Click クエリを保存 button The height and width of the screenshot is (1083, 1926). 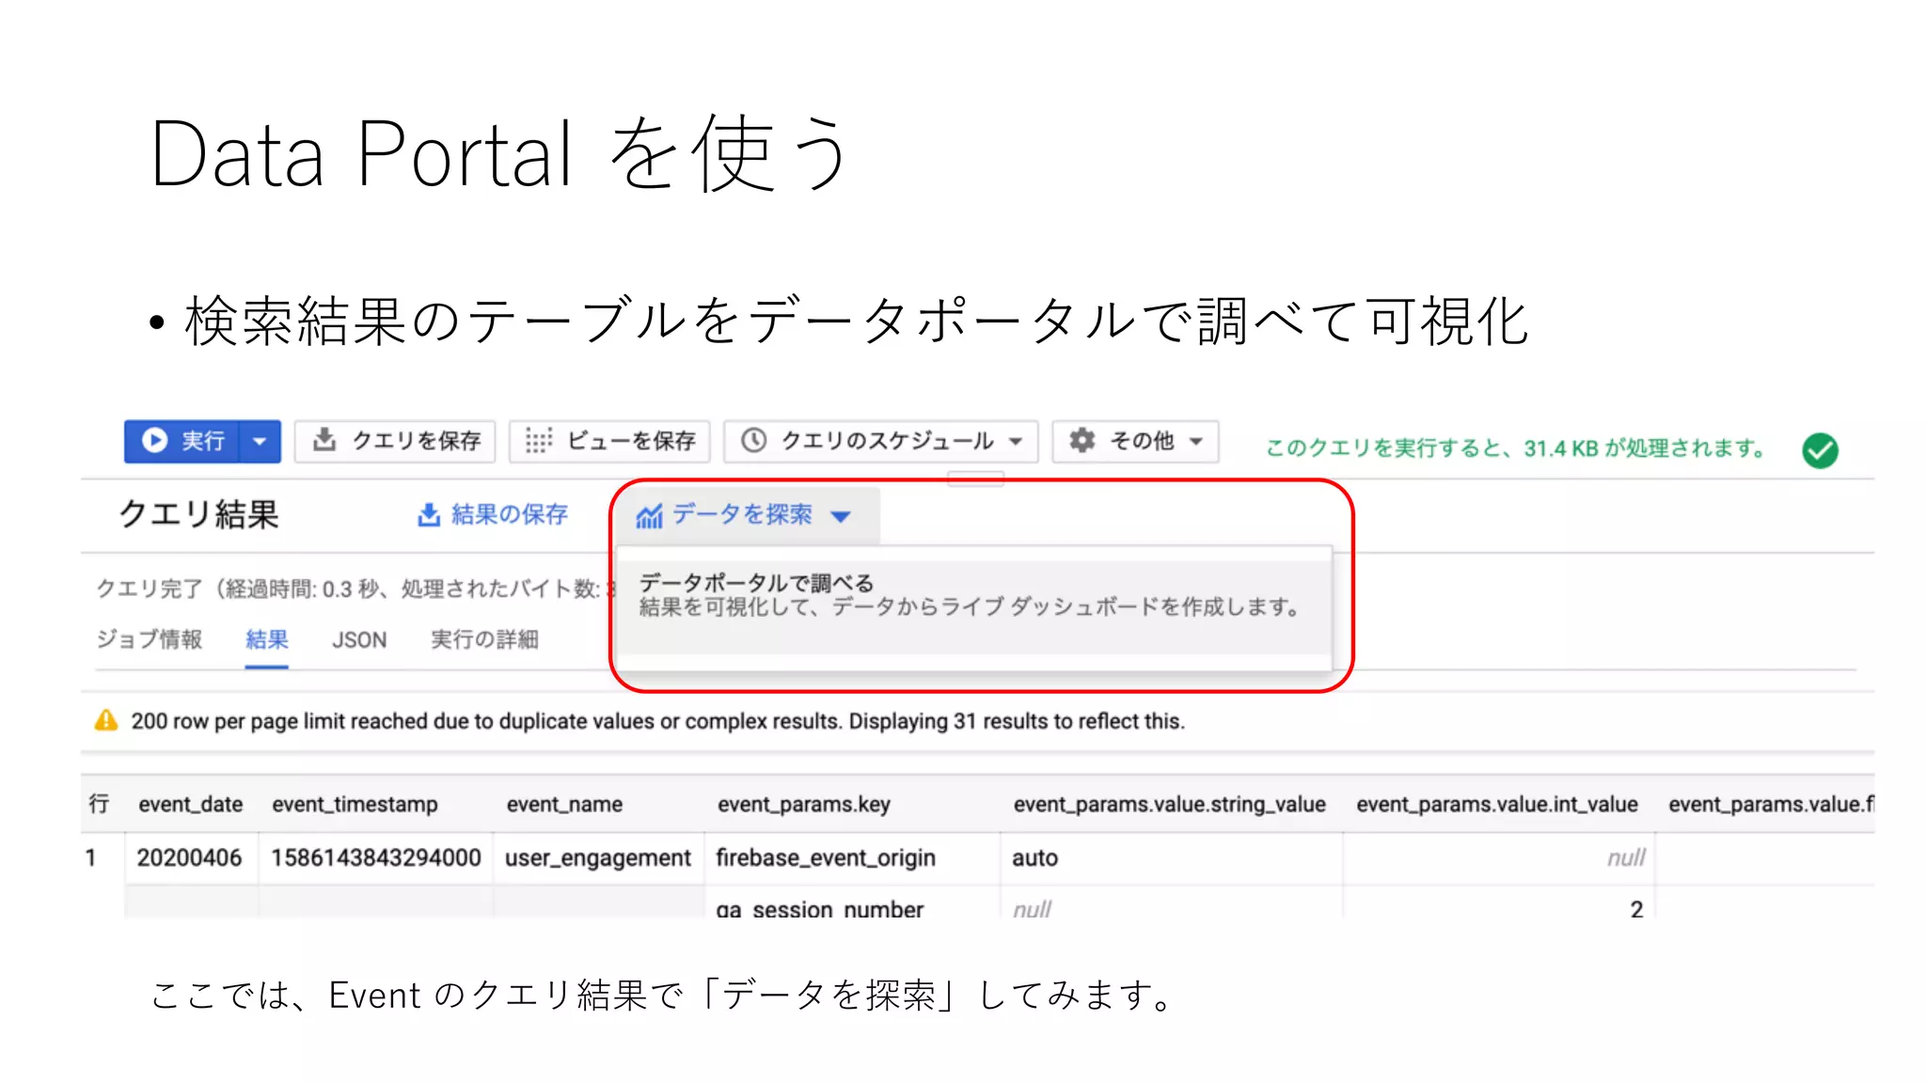[395, 441]
